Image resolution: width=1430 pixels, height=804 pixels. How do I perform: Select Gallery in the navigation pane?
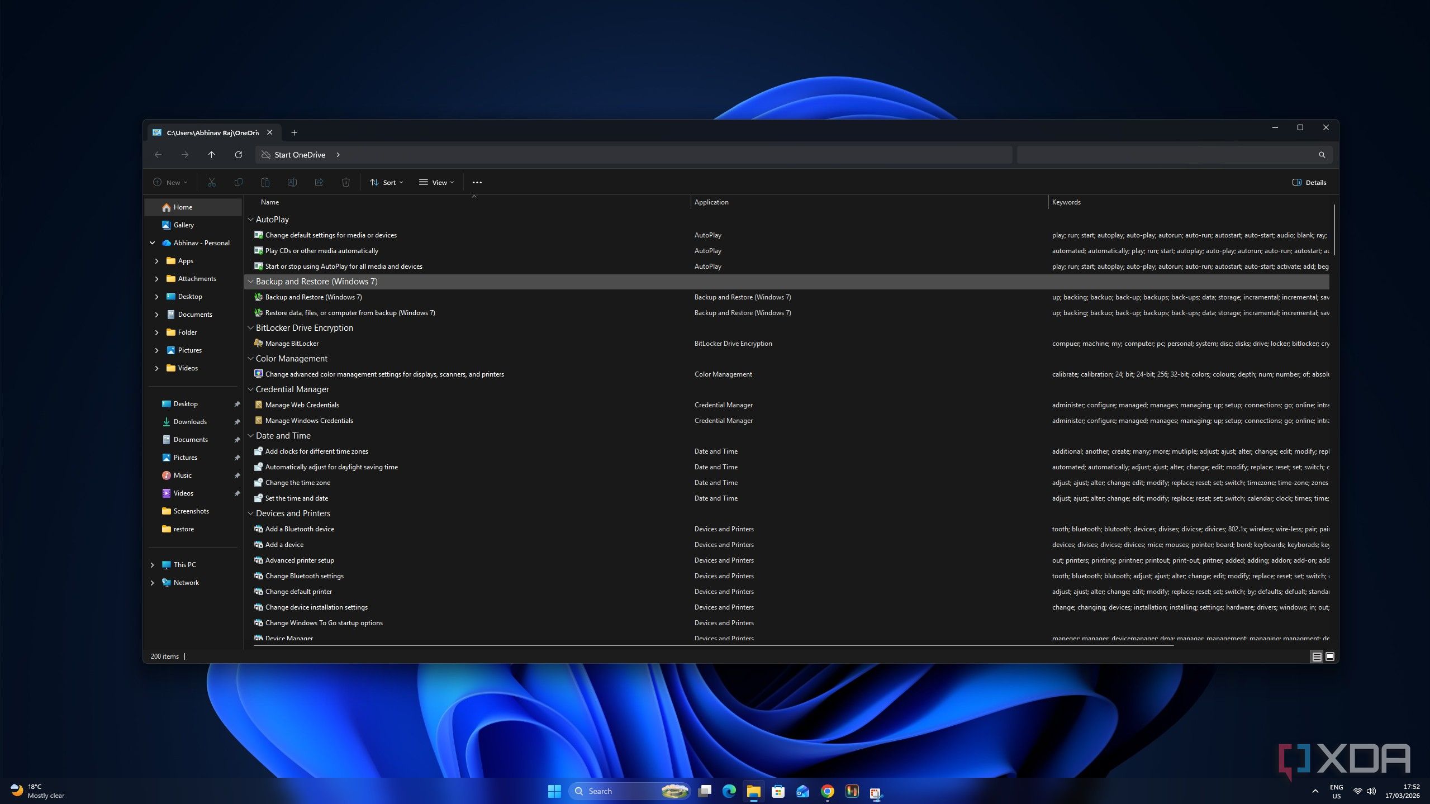click(193, 225)
